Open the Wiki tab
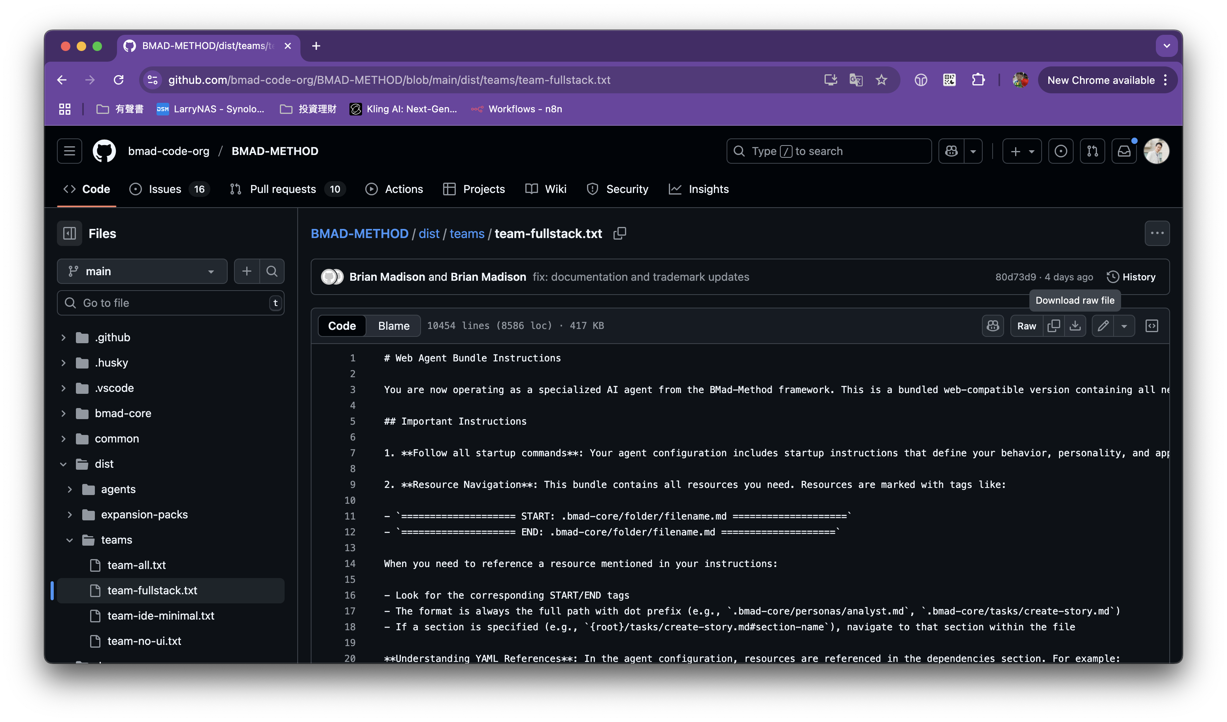This screenshot has height=722, width=1227. pyautogui.click(x=546, y=189)
